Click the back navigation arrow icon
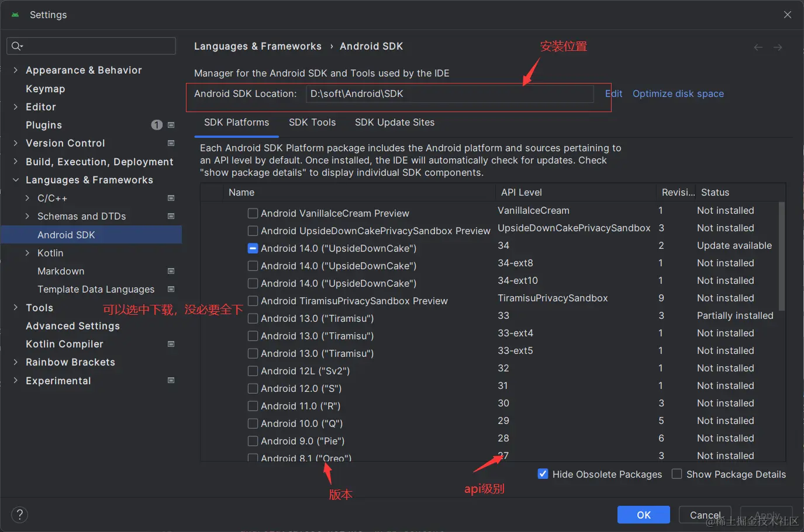The image size is (804, 532). [x=758, y=47]
